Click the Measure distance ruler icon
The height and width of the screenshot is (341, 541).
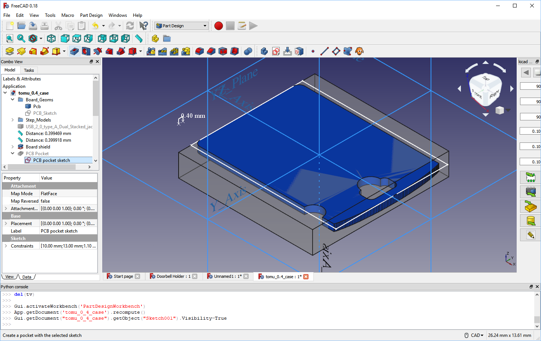click(139, 39)
